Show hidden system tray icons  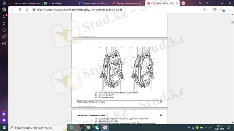pos(189,128)
